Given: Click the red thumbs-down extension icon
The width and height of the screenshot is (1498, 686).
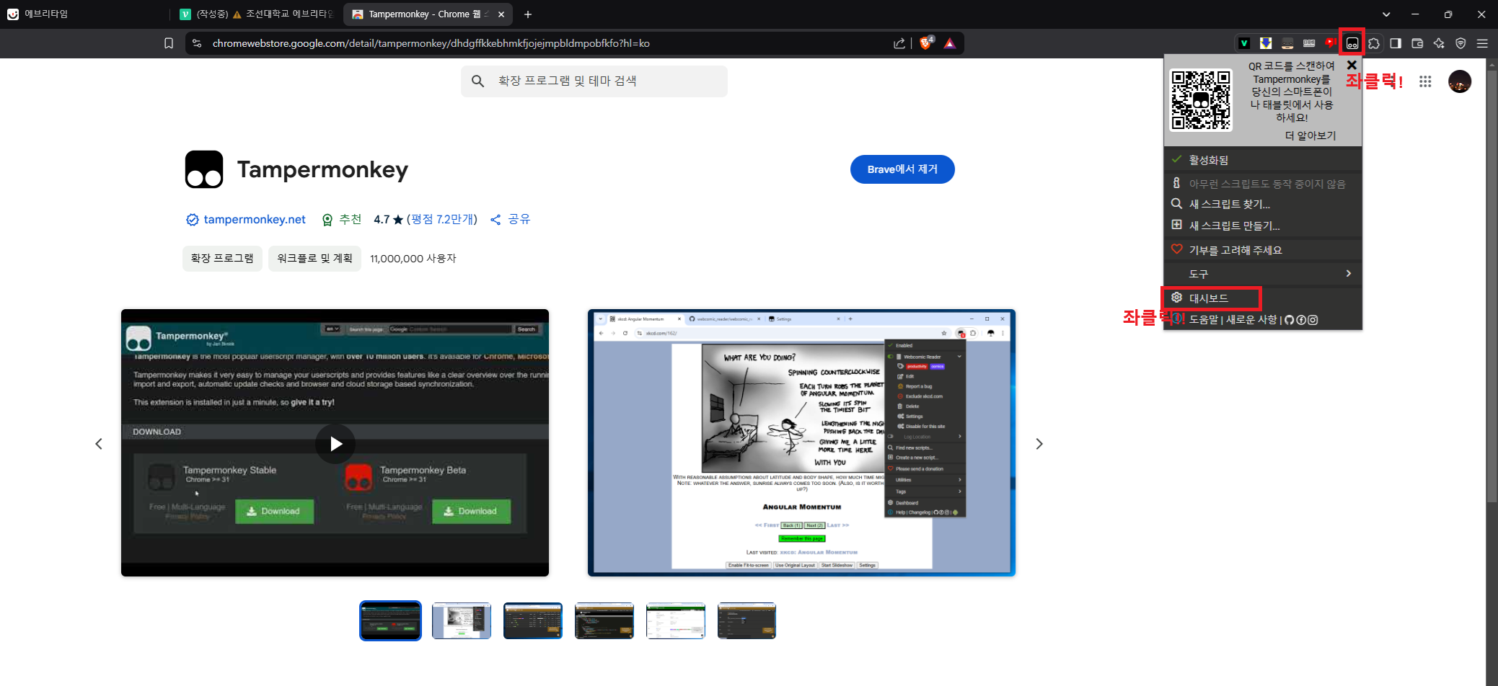Looking at the screenshot, I should point(1331,43).
